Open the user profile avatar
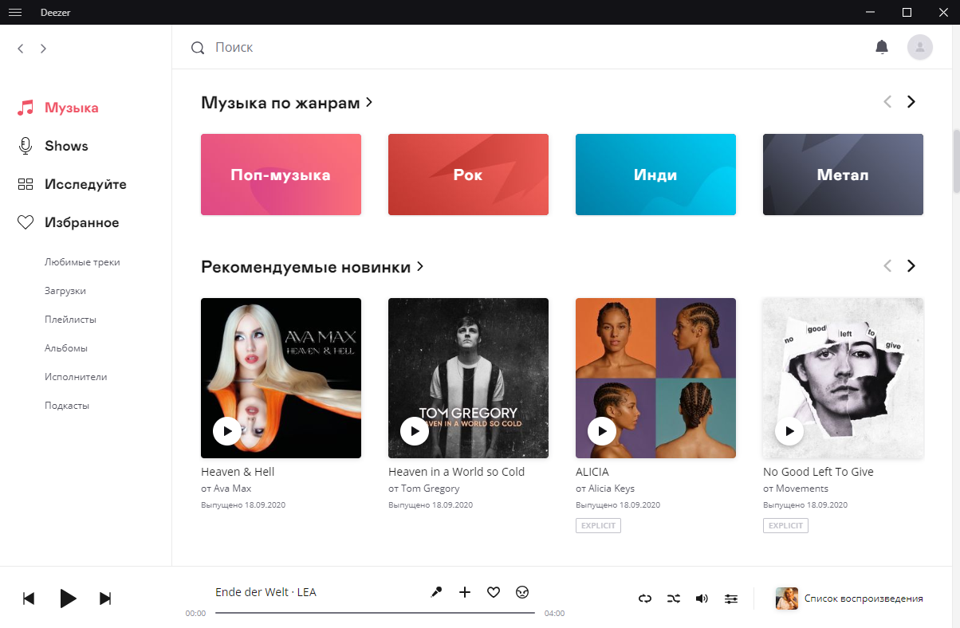The height and width of the screenshot is (628, 960). point(920,47)
